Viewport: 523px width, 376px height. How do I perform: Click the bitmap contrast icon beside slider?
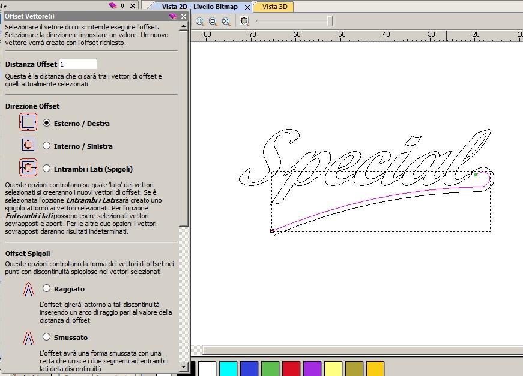[x=244, y=20]
